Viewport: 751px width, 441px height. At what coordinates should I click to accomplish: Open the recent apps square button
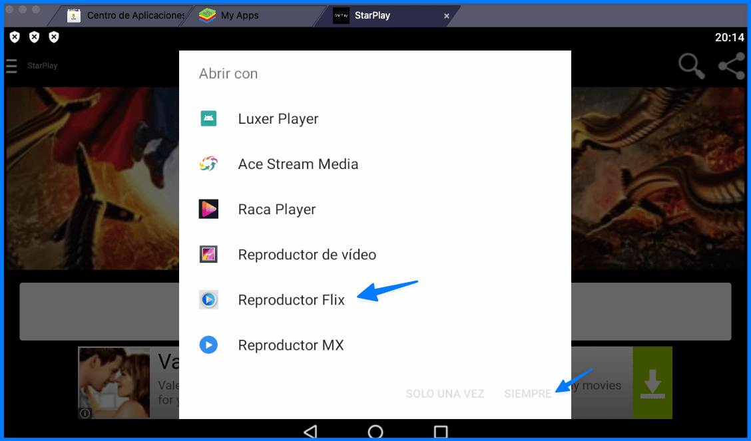(x=441, y=432)
